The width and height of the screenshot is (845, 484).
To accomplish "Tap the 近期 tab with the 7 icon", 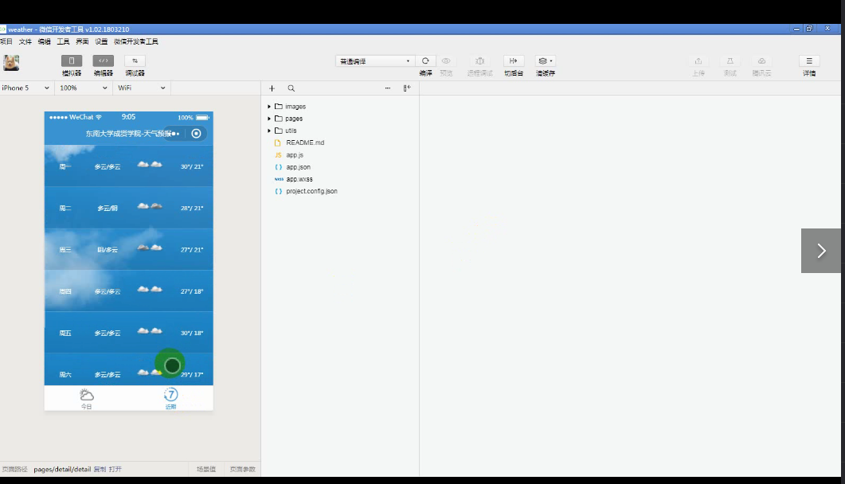I will [x=171, y=398].
